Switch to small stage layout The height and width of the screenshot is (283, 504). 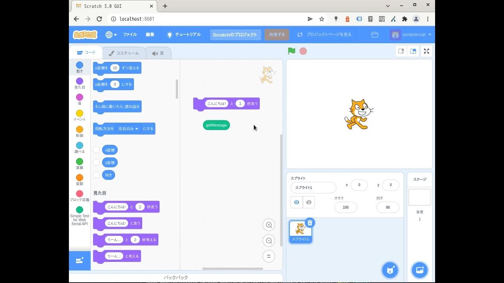(401, 51)
